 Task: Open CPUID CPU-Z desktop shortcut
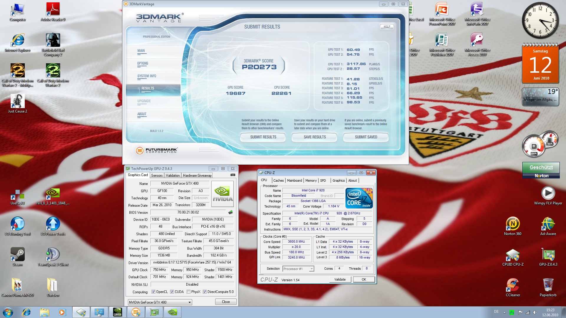pos(513,257)
